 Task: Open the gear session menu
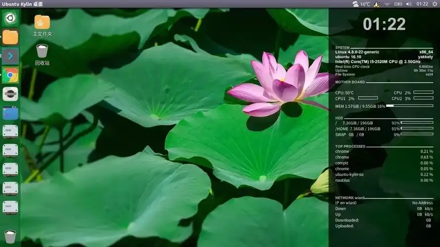tap(435, 4)
